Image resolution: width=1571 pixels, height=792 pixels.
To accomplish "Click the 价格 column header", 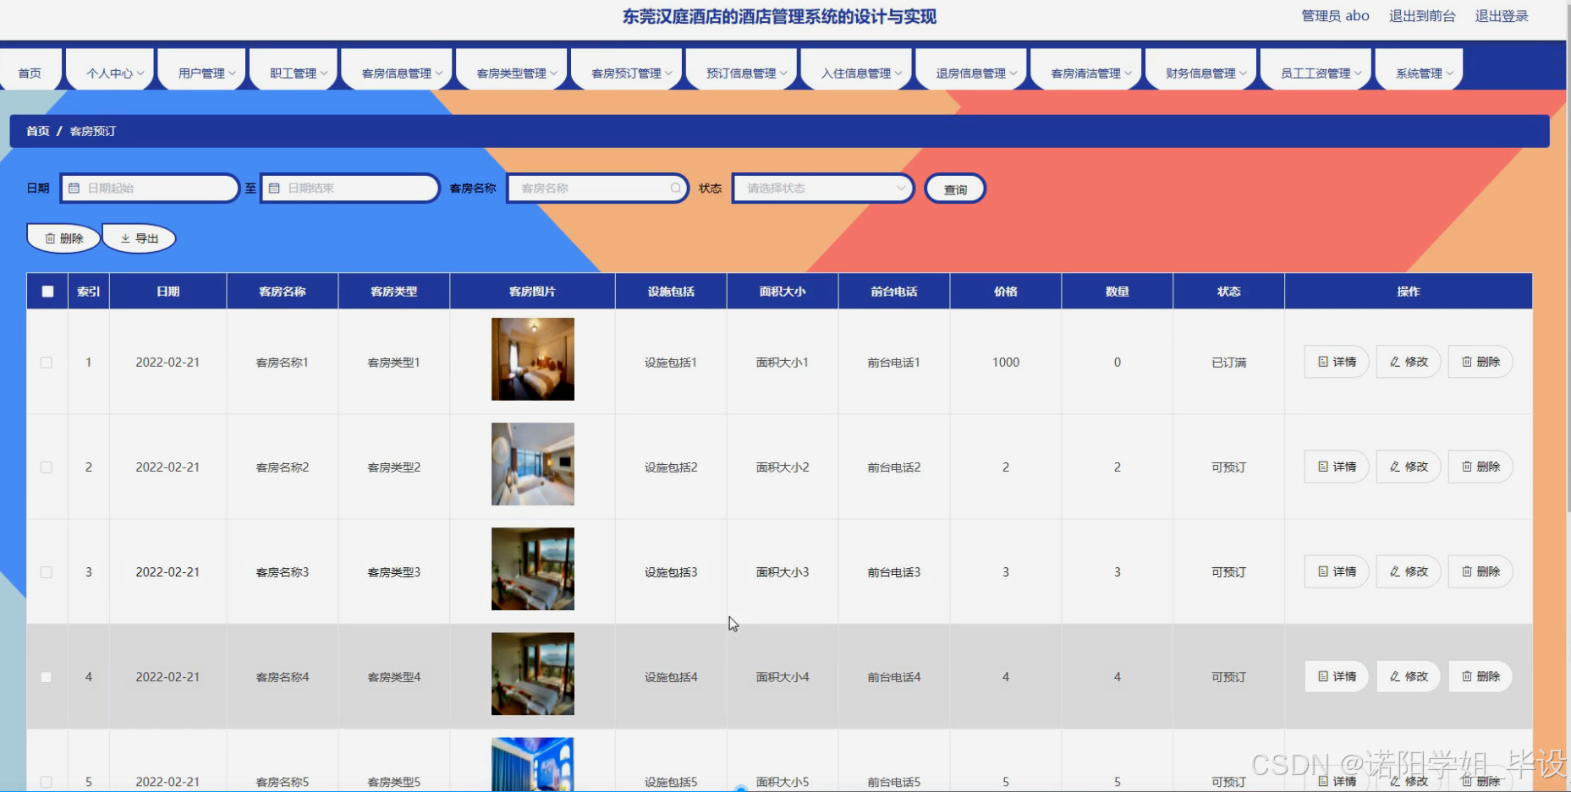I will tap(1006, 292).
